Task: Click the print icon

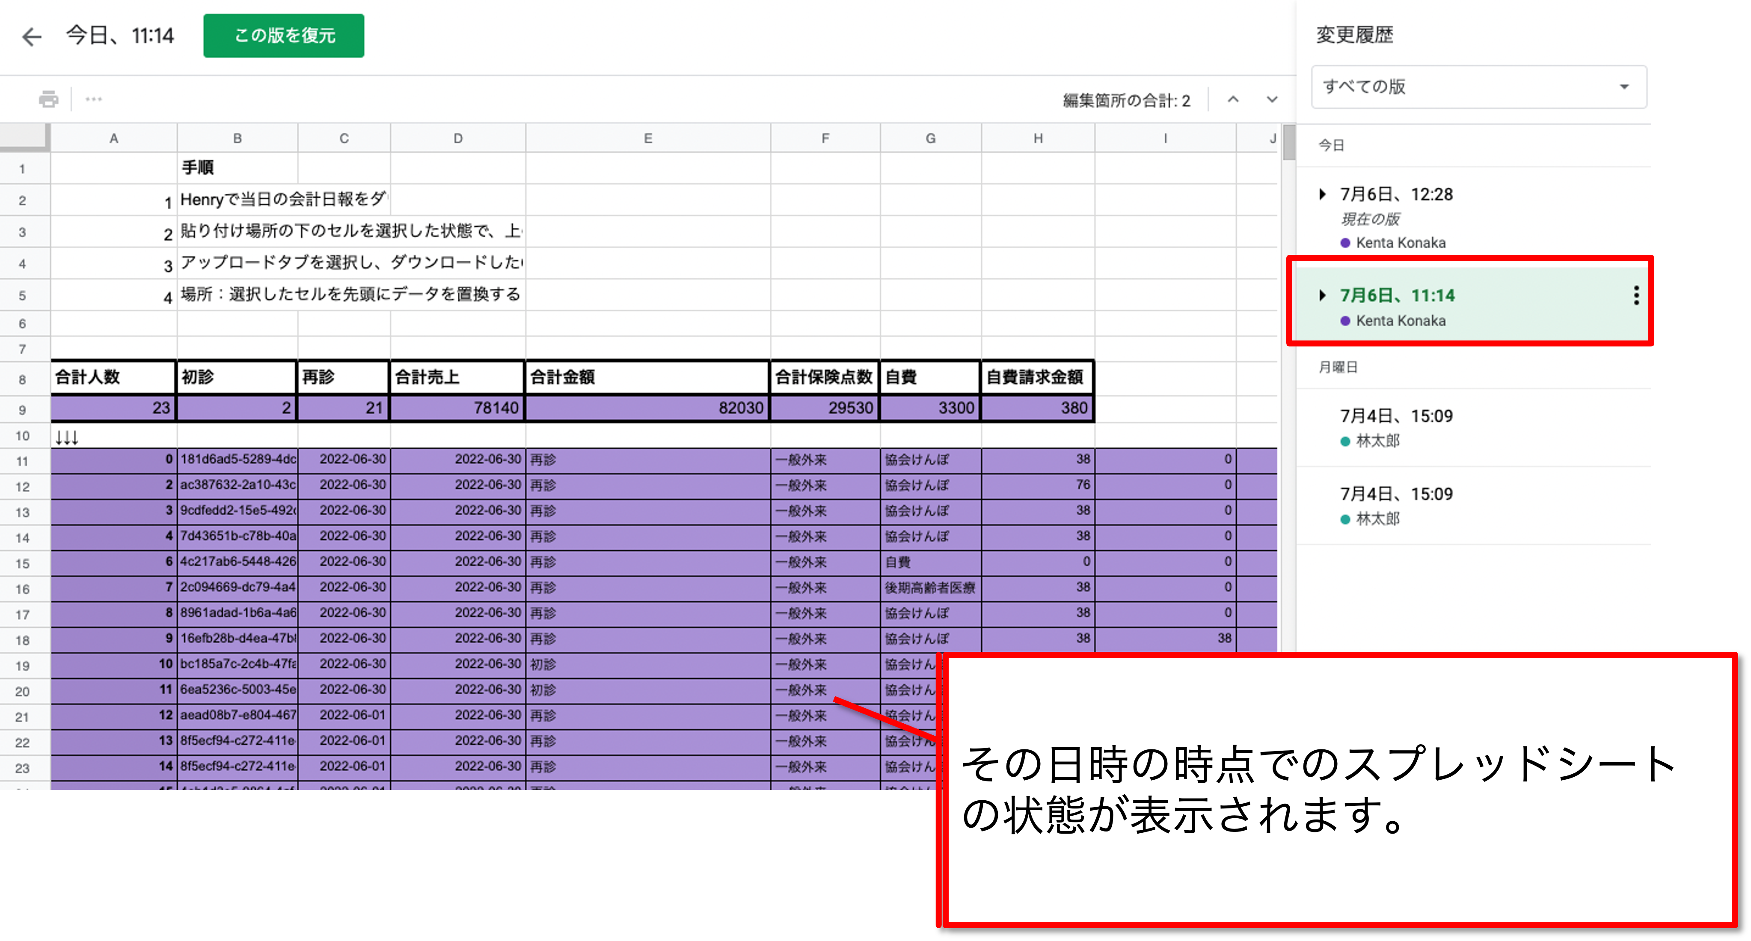Action: coord(48,100)
